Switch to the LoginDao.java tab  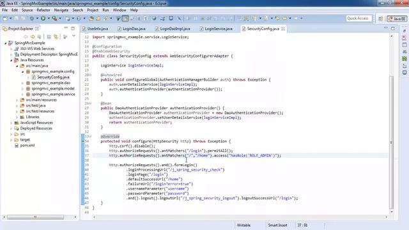click(132, 29)
